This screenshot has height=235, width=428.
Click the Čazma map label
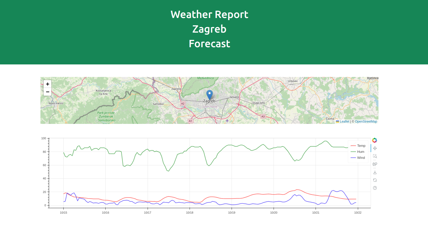pyautogui.click(x=330, y=119)
